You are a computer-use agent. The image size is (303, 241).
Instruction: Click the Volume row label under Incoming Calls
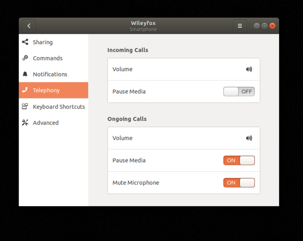(123, 69)
